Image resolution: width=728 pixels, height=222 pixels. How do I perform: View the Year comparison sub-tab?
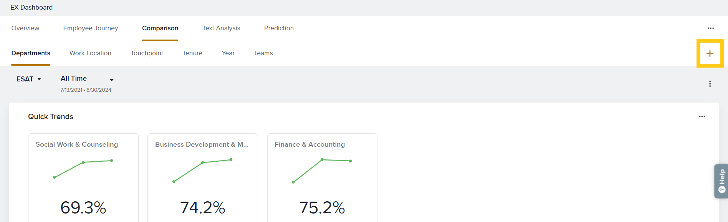[228, 53]
